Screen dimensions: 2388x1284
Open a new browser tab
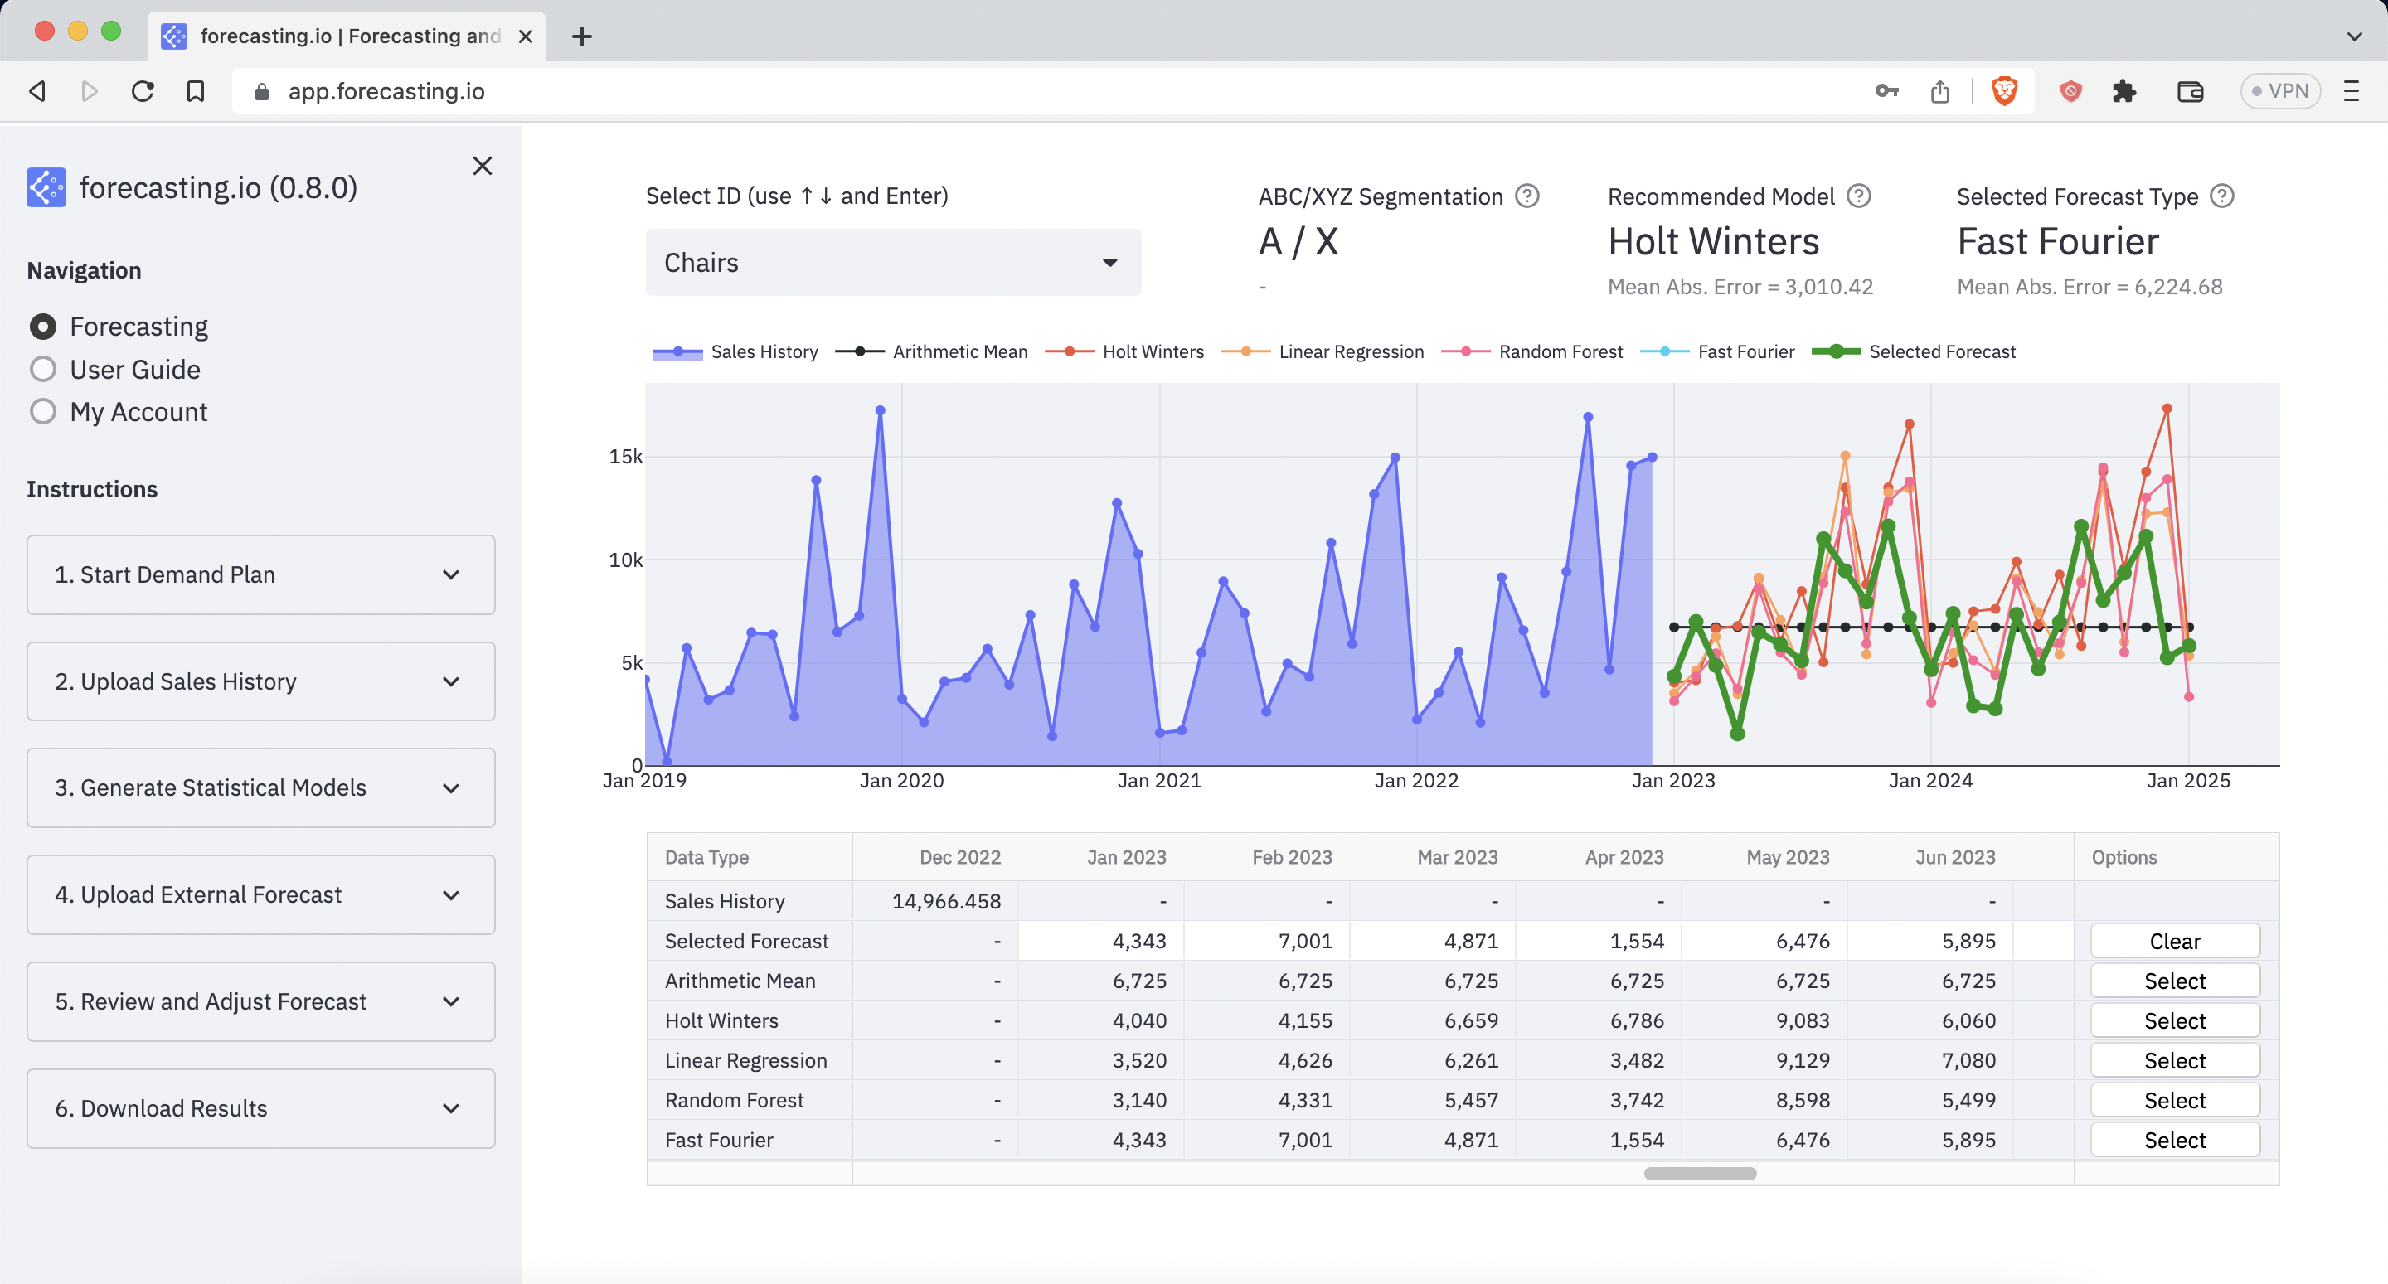click(582, 36)
